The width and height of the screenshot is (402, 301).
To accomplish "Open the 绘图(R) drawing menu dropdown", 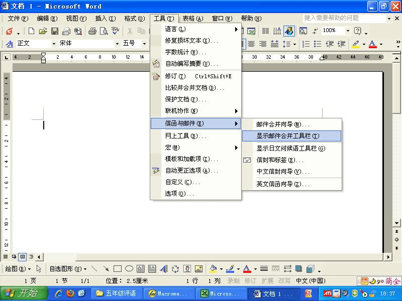I will pos(18,268).
